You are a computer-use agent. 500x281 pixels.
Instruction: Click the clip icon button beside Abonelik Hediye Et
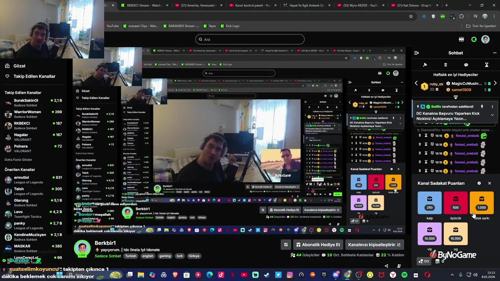tap(286, 245)
